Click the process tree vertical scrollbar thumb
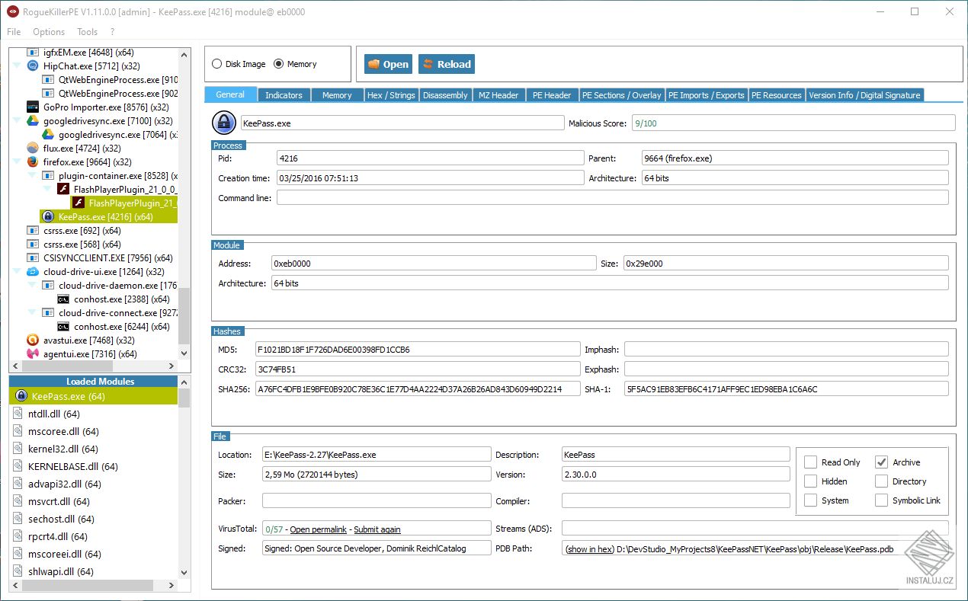The height and width of the screenshot is (601, 968). (184, 315)
